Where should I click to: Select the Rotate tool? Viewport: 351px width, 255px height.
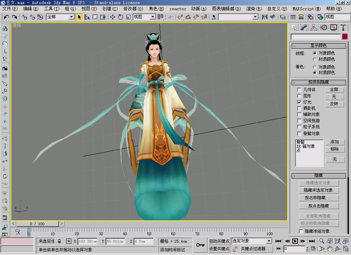(120, 17)
